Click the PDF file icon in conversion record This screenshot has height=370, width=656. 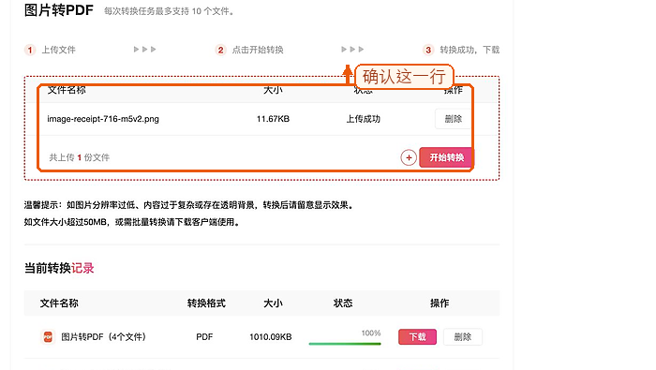pos(48,336)
